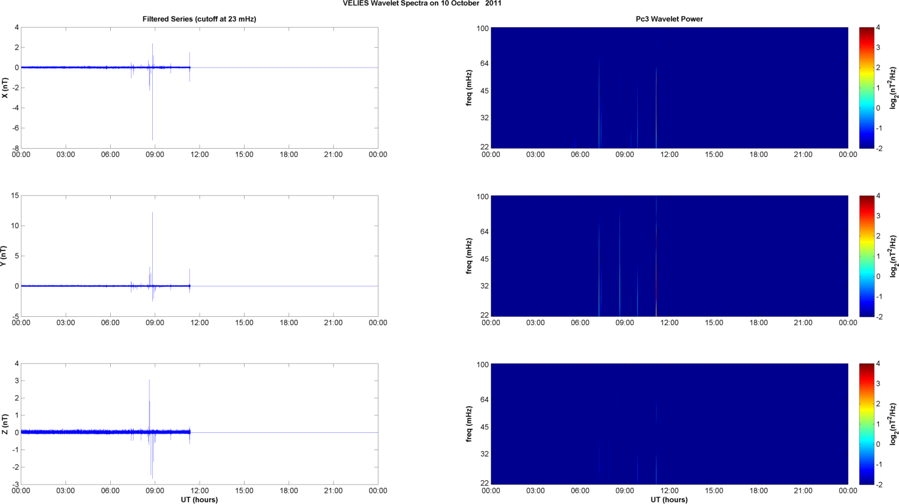Viewport: 899px width, 504px height.
Task: Click the '0' label on the middle colorbar
Action: (x=878, y=277)
